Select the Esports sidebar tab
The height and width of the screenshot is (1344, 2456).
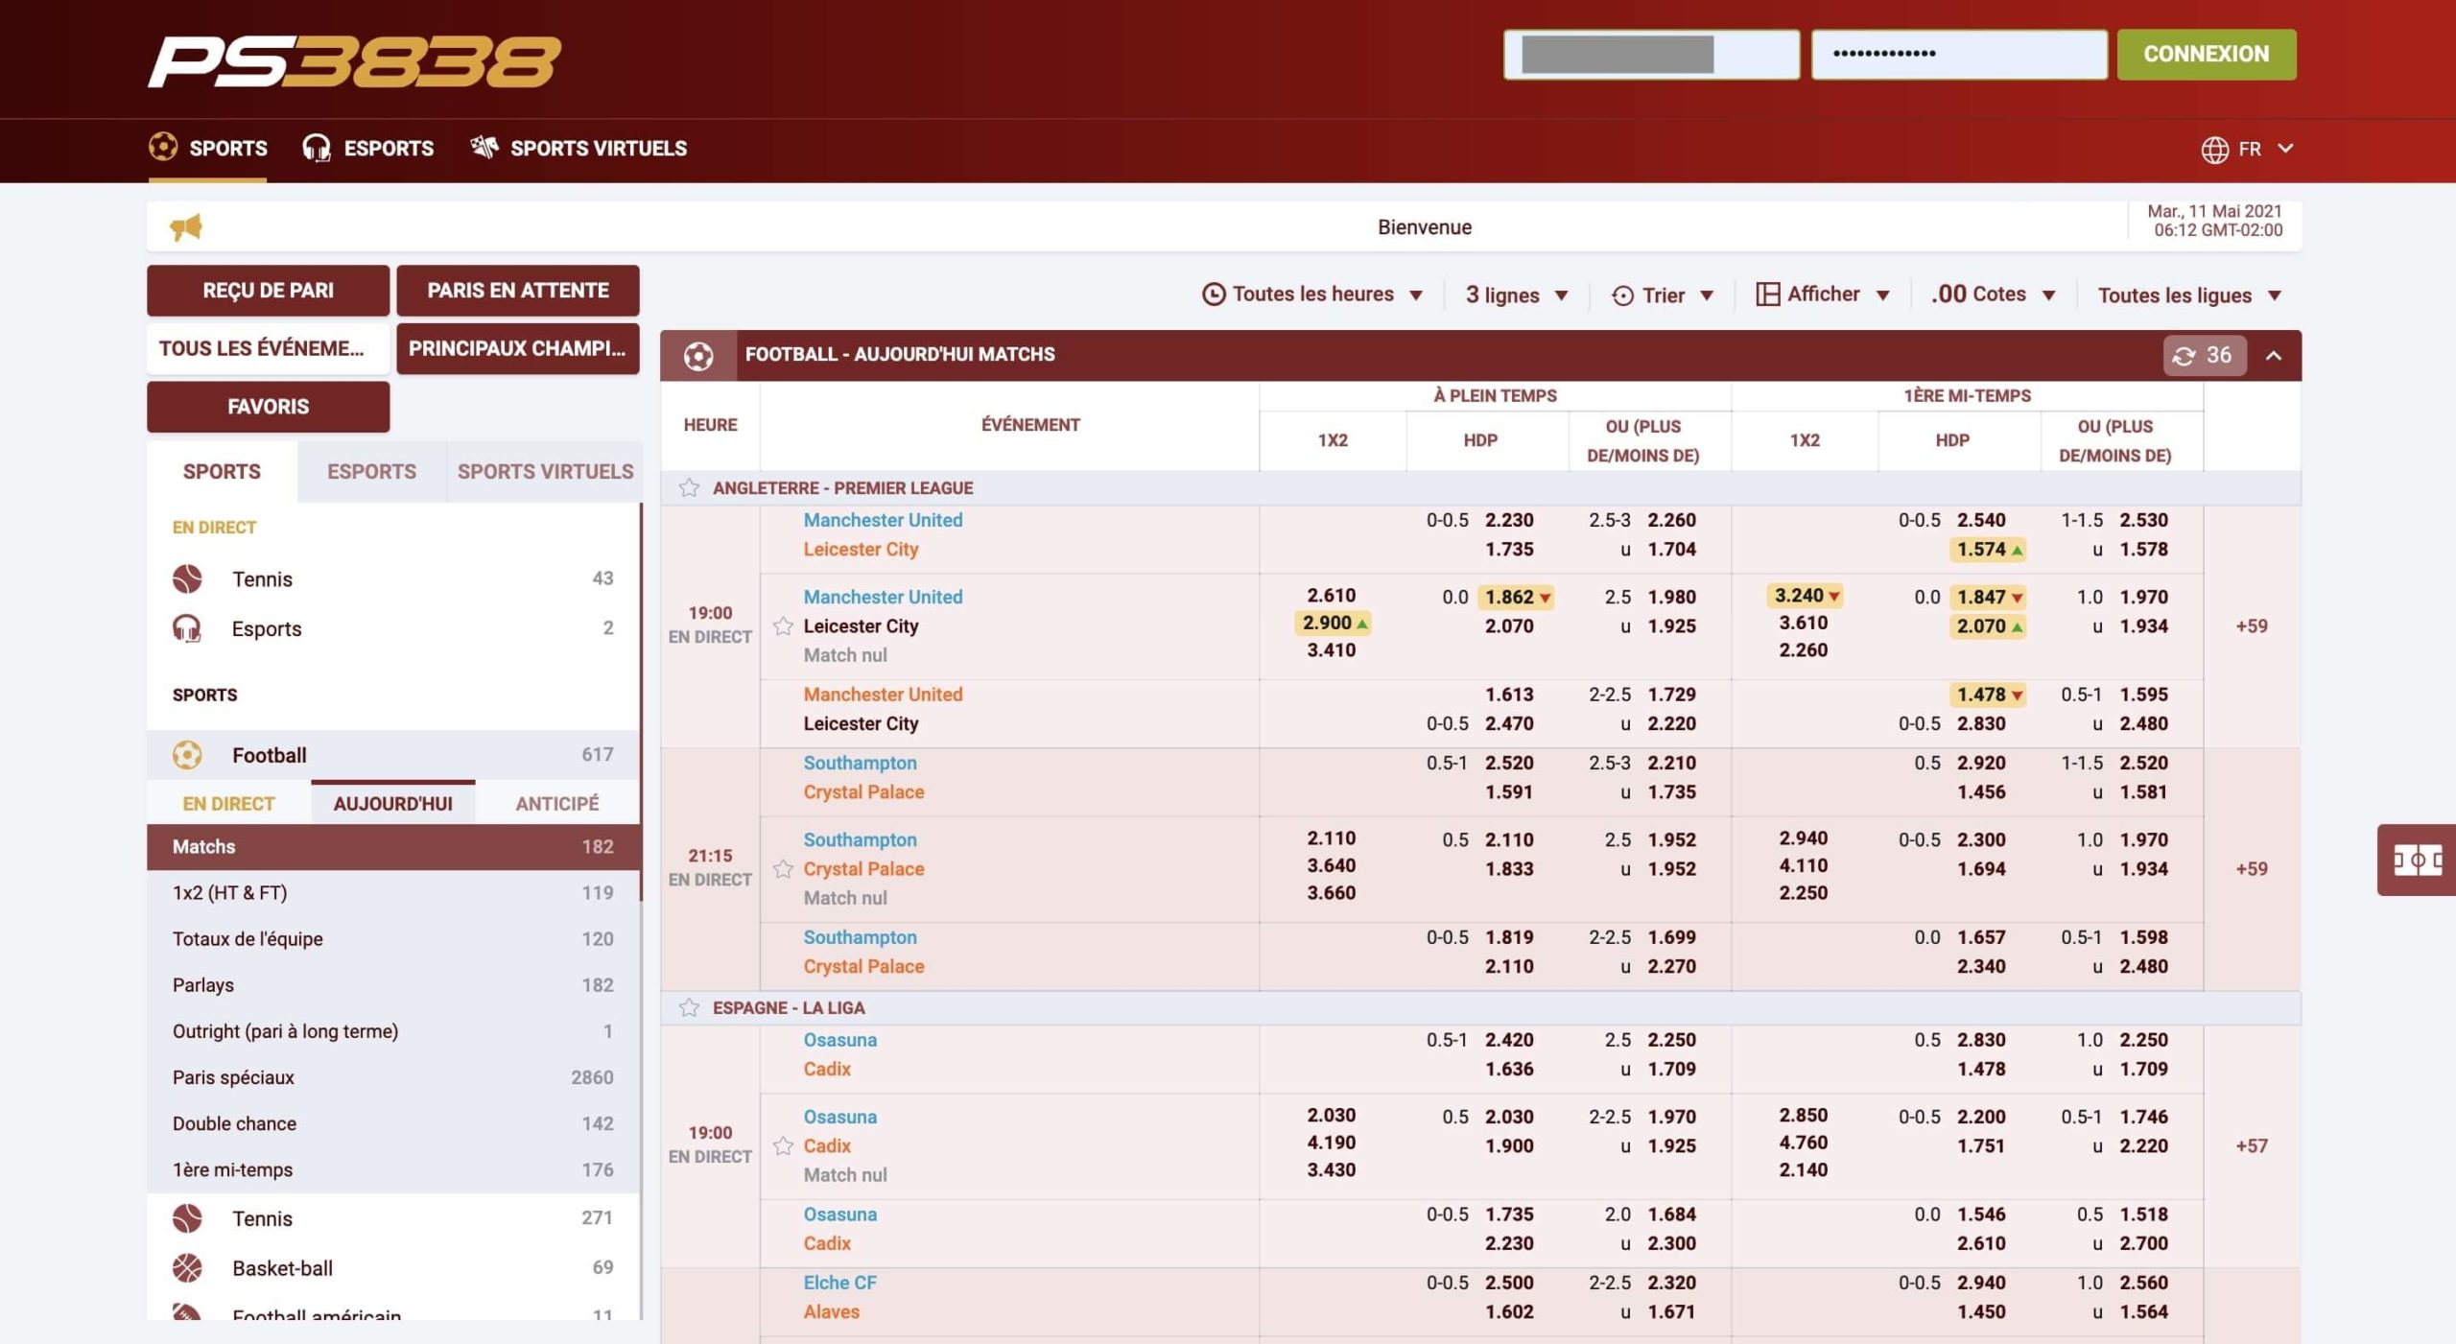click(x=371, y=471)
